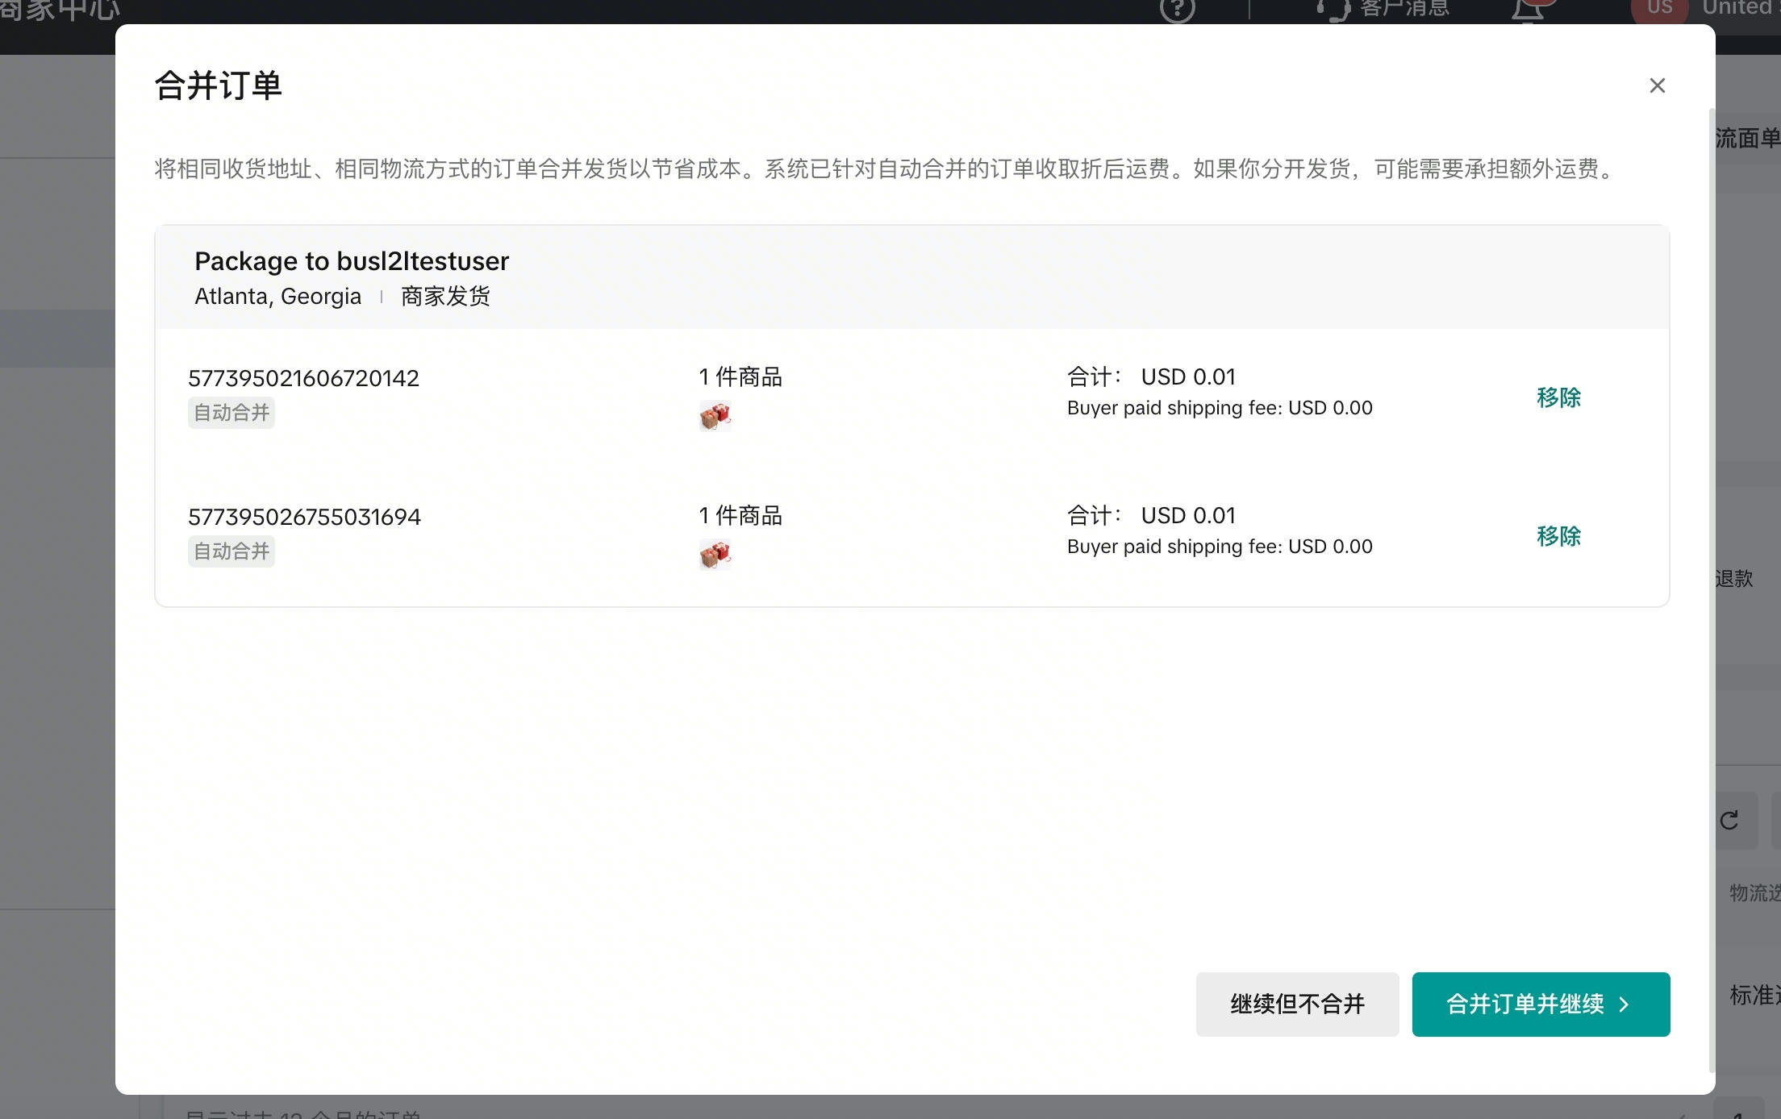Close the 合并订单 dialog
Viewport: 1781px width, 1119px height.
pos(1657,85)
